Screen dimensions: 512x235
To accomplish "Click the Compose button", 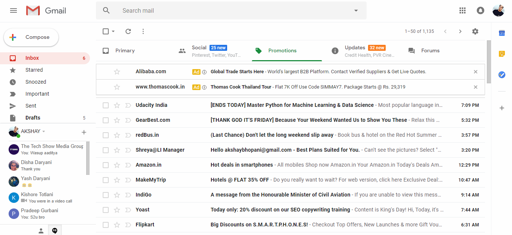I will (31, 37).
